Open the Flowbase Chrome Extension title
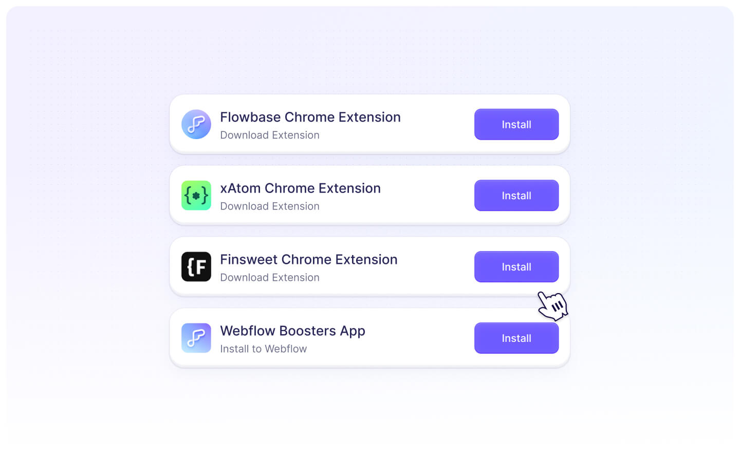Screen dimensions: 740x462 [x=310, y=117]
